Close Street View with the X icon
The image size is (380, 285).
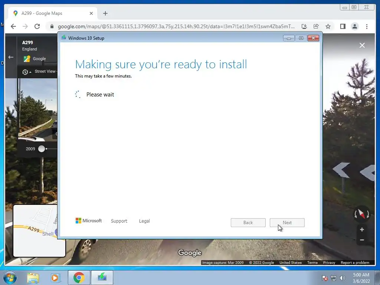pyautogui.click(x=362, y=45)
